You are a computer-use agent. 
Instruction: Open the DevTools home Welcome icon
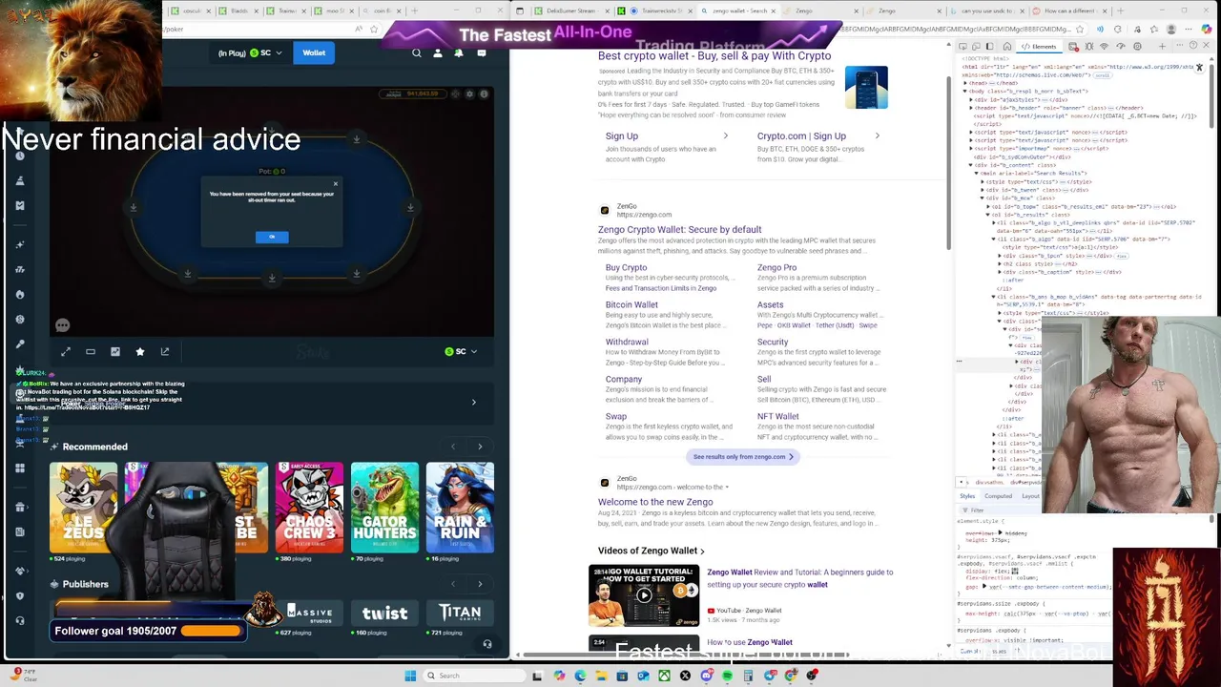point(1008,46)
